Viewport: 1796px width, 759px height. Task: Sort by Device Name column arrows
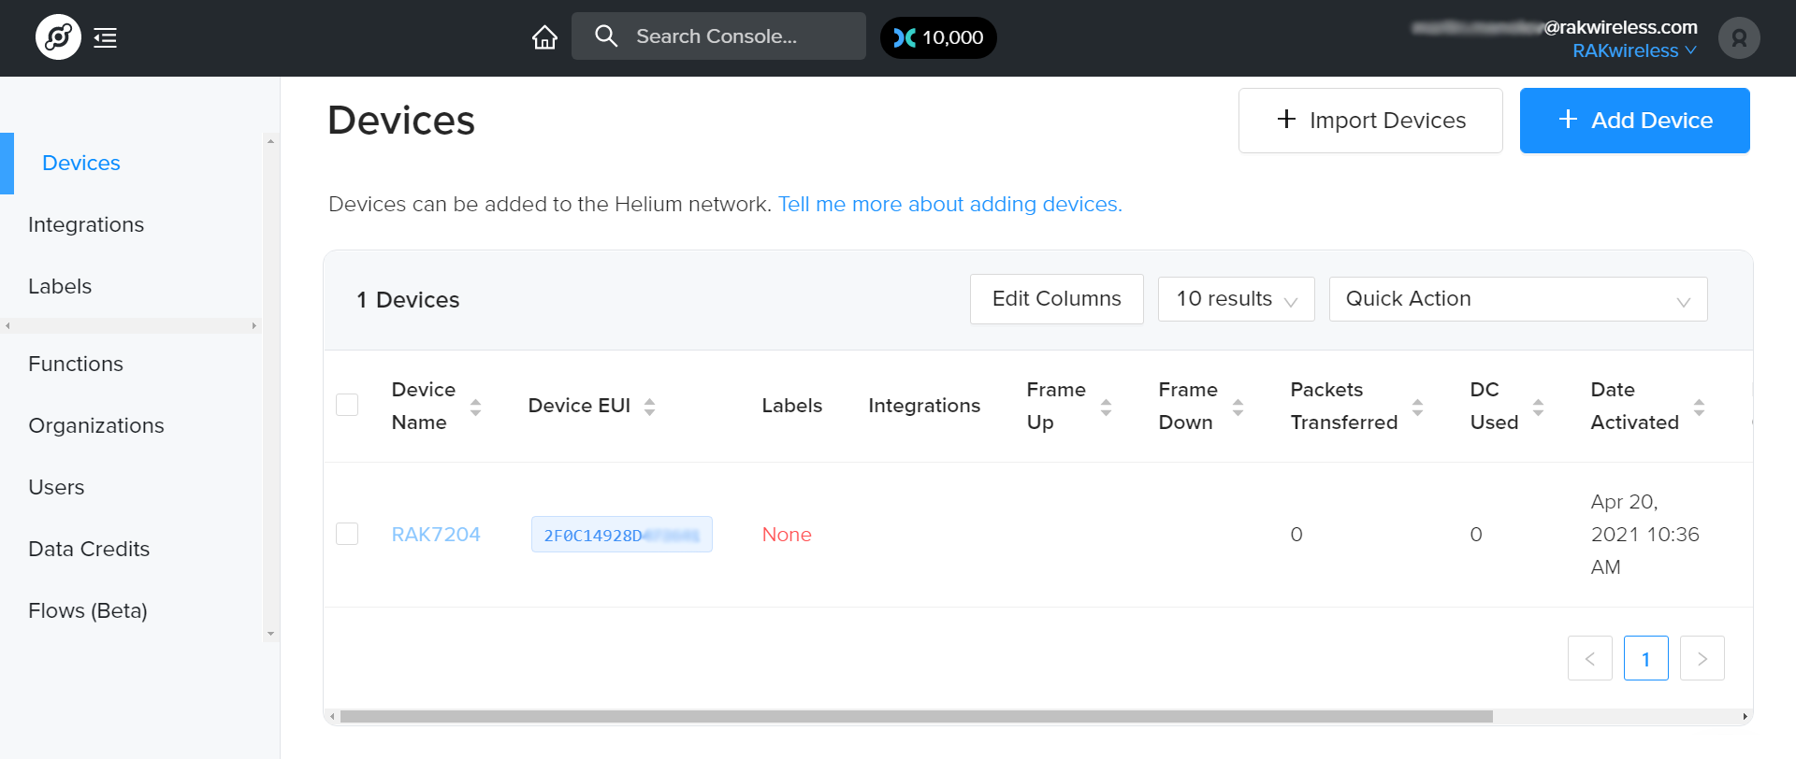475,407
